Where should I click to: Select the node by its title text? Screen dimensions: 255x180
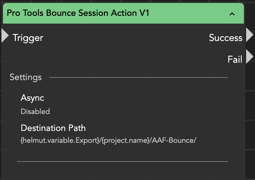pyautogui.click(x=78, y=13)
